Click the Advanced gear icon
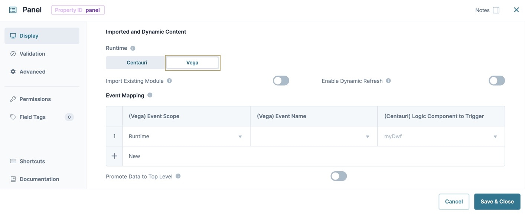Image resolution: width=525 pixels, height=215 pixels. click(13, 72)
